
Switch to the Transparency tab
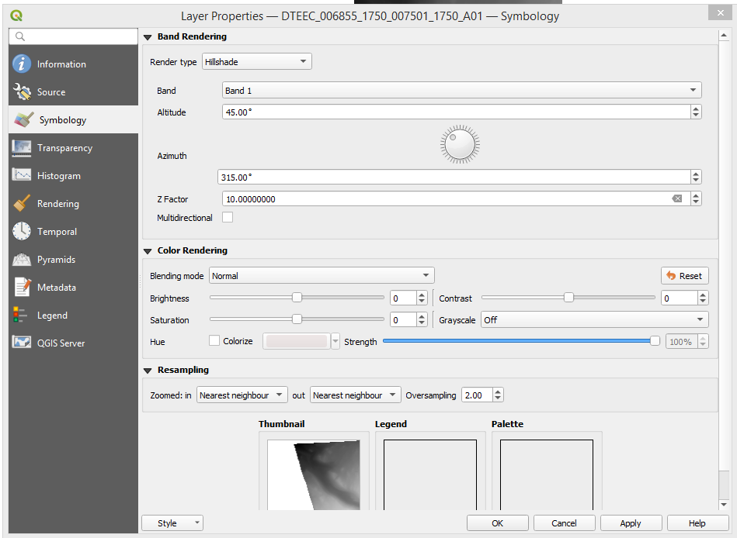pyautogui.click(x=73, y=148)
